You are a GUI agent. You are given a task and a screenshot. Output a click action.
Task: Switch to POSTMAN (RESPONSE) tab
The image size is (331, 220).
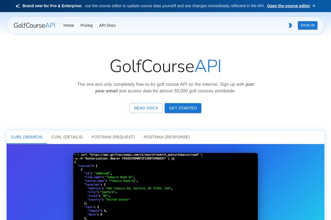166,137
